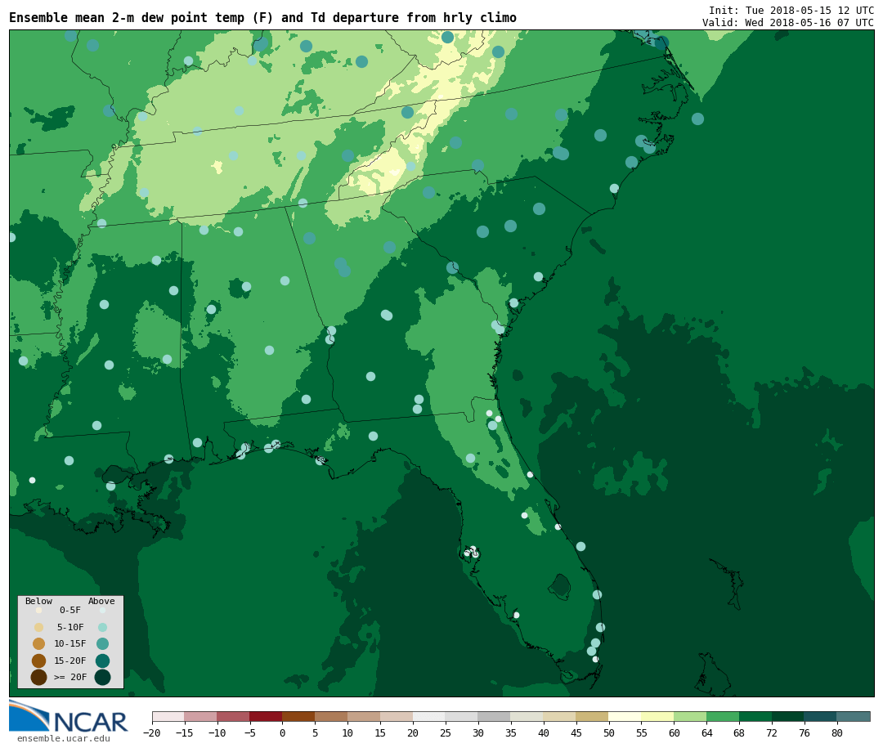
Task: Click the 'Above' legend heading
Action: click(101, 601)
